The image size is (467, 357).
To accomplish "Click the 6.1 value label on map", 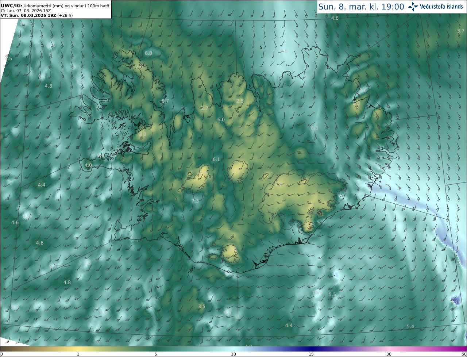I will pyautogui.click(x=216, y=160).
